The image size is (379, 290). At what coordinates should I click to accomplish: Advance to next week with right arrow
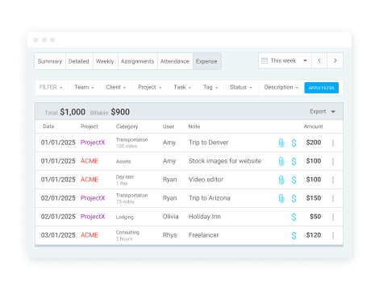coord(335,60)
